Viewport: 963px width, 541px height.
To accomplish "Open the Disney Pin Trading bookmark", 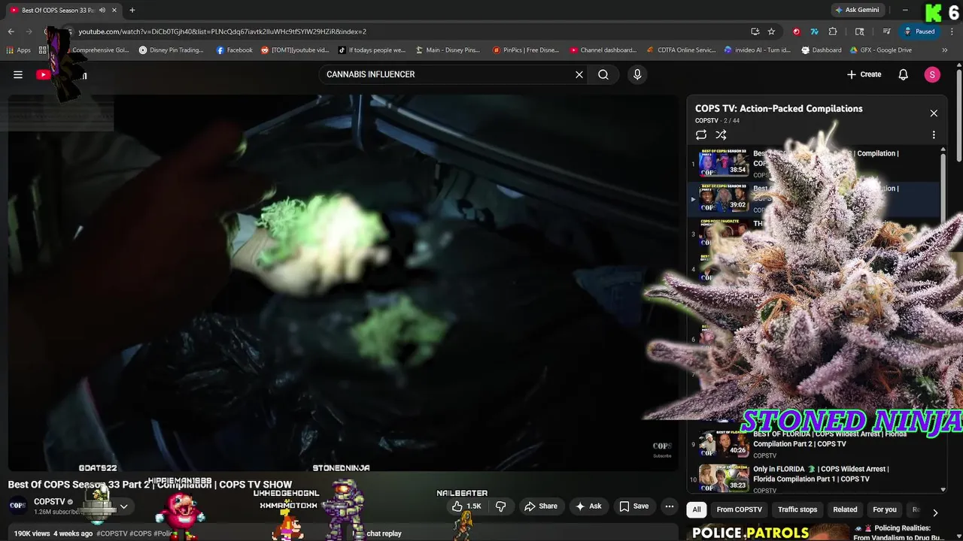I will click(x=171, y=50).
